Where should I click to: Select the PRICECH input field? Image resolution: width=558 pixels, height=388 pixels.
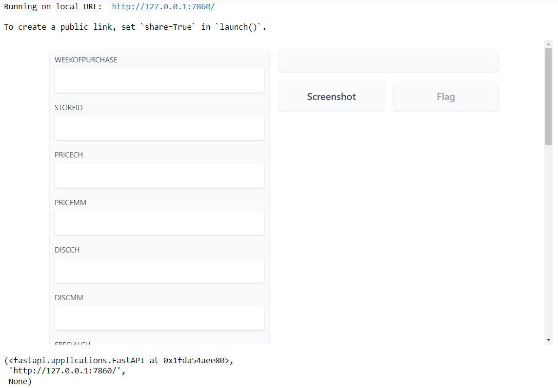(159, 175)
